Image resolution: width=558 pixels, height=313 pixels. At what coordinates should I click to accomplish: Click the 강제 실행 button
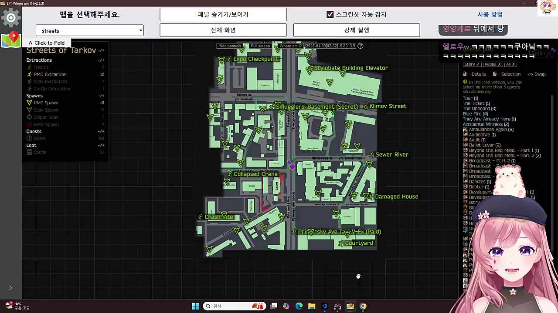coord(357,30)
